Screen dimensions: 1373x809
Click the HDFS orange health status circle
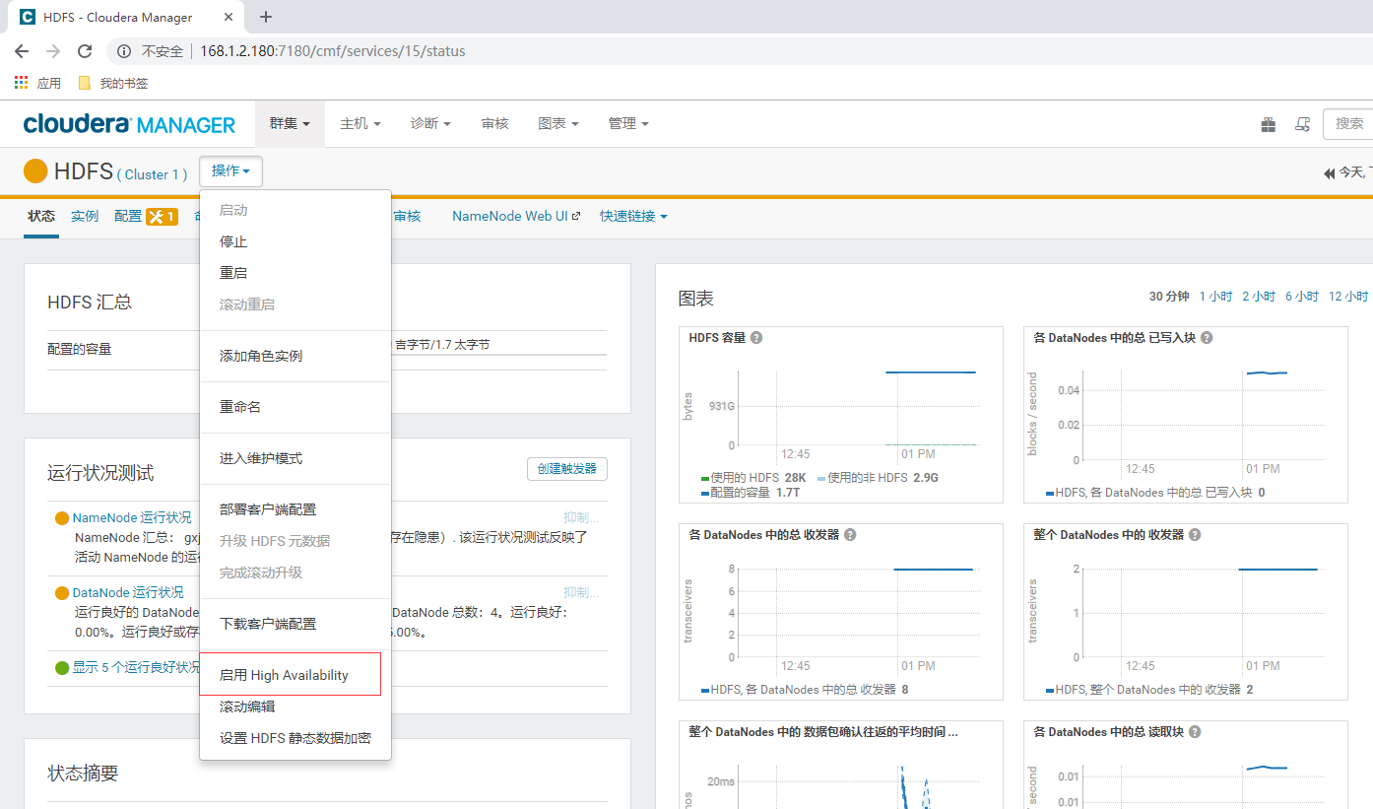35,171
